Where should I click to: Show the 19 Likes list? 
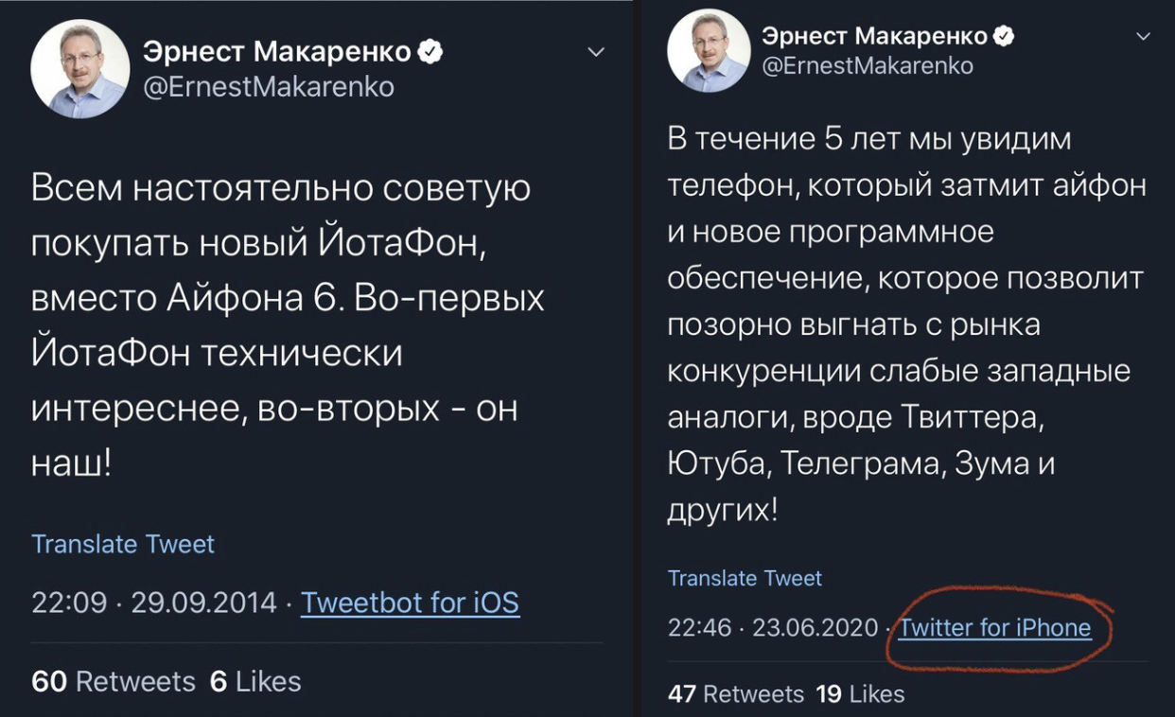[860, 694]
